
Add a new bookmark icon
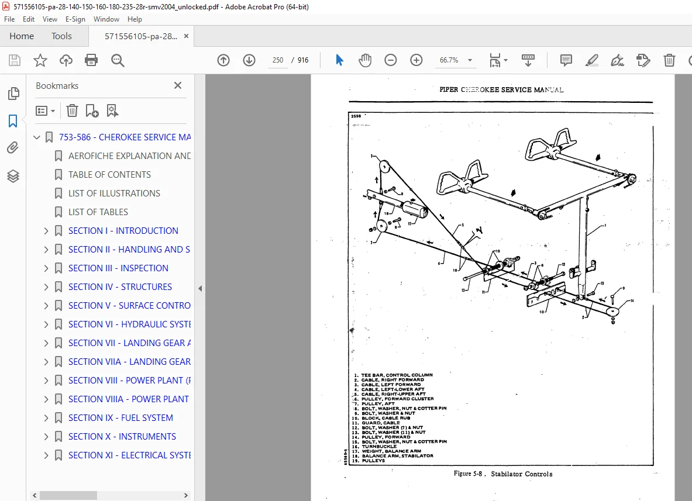92,110
